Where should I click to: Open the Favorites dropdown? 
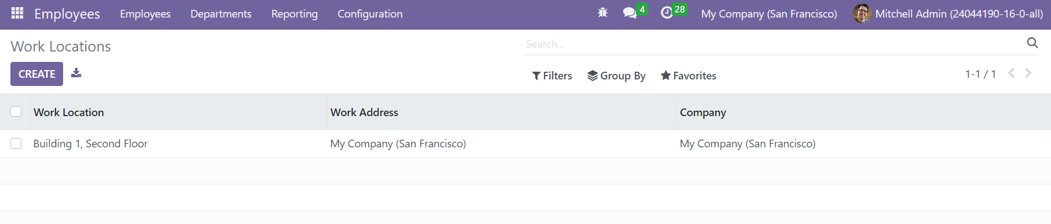pyautogui.click(x=688, y=76)
